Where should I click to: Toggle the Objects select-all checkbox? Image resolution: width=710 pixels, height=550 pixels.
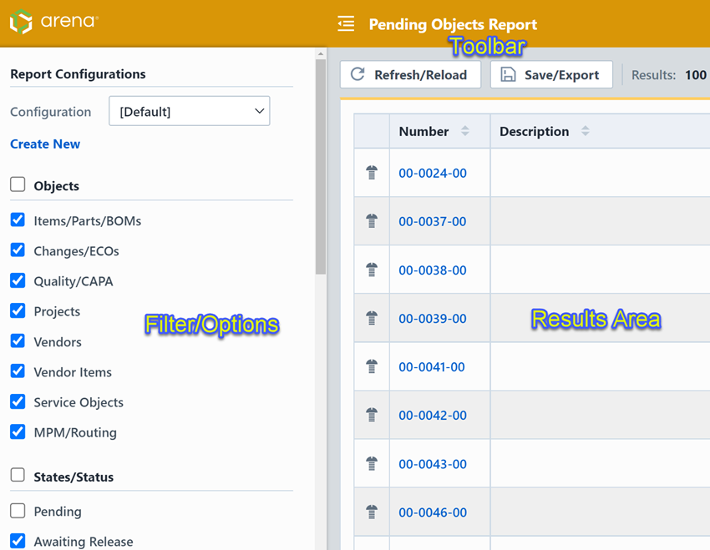[18, 184]
